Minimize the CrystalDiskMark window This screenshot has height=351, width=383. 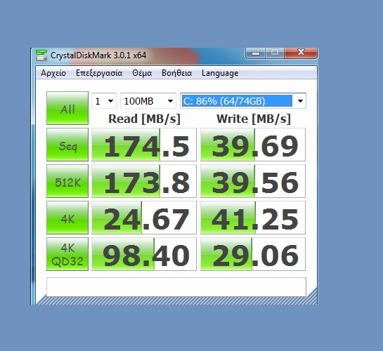[256, 53]
